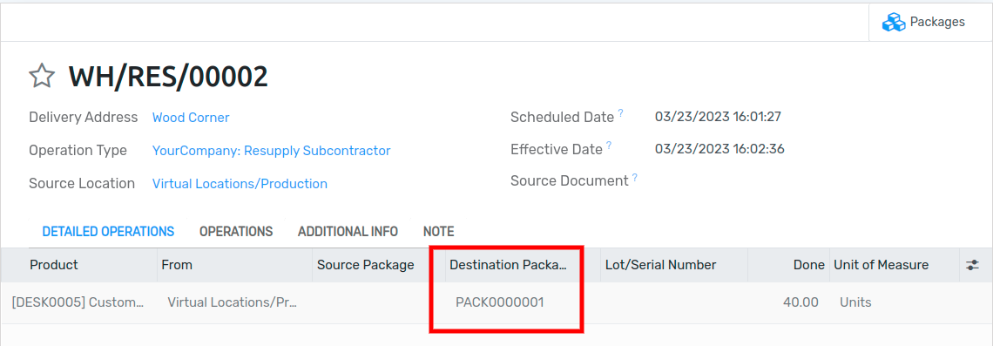Show help tooltip next to Source Document
The image size is (993, 346).
click(x=634, y=177)
